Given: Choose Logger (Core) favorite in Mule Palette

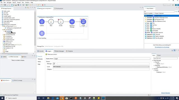Looking at the screenshot, I should 162,16.
